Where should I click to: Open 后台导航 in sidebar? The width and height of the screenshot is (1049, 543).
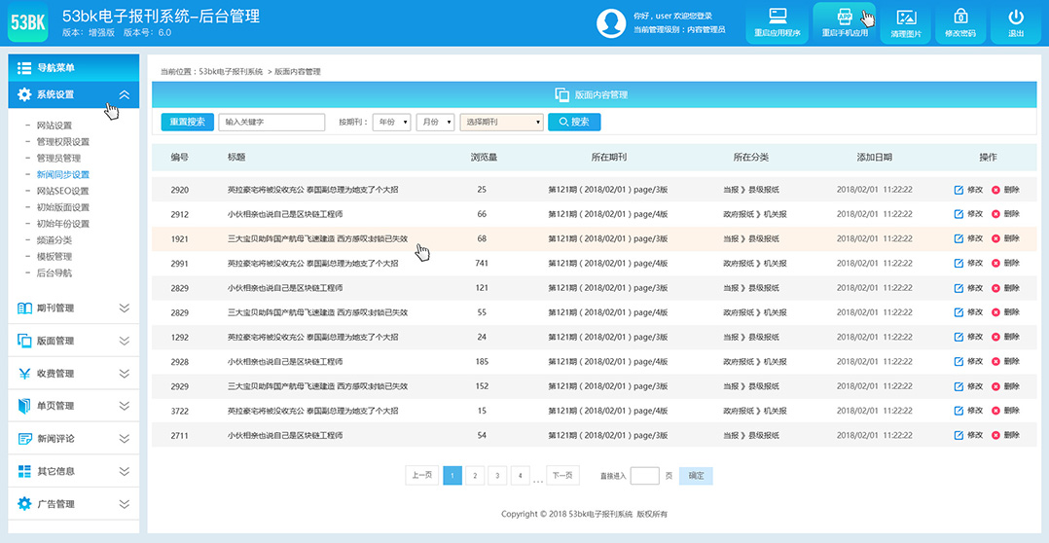[54, 272]
